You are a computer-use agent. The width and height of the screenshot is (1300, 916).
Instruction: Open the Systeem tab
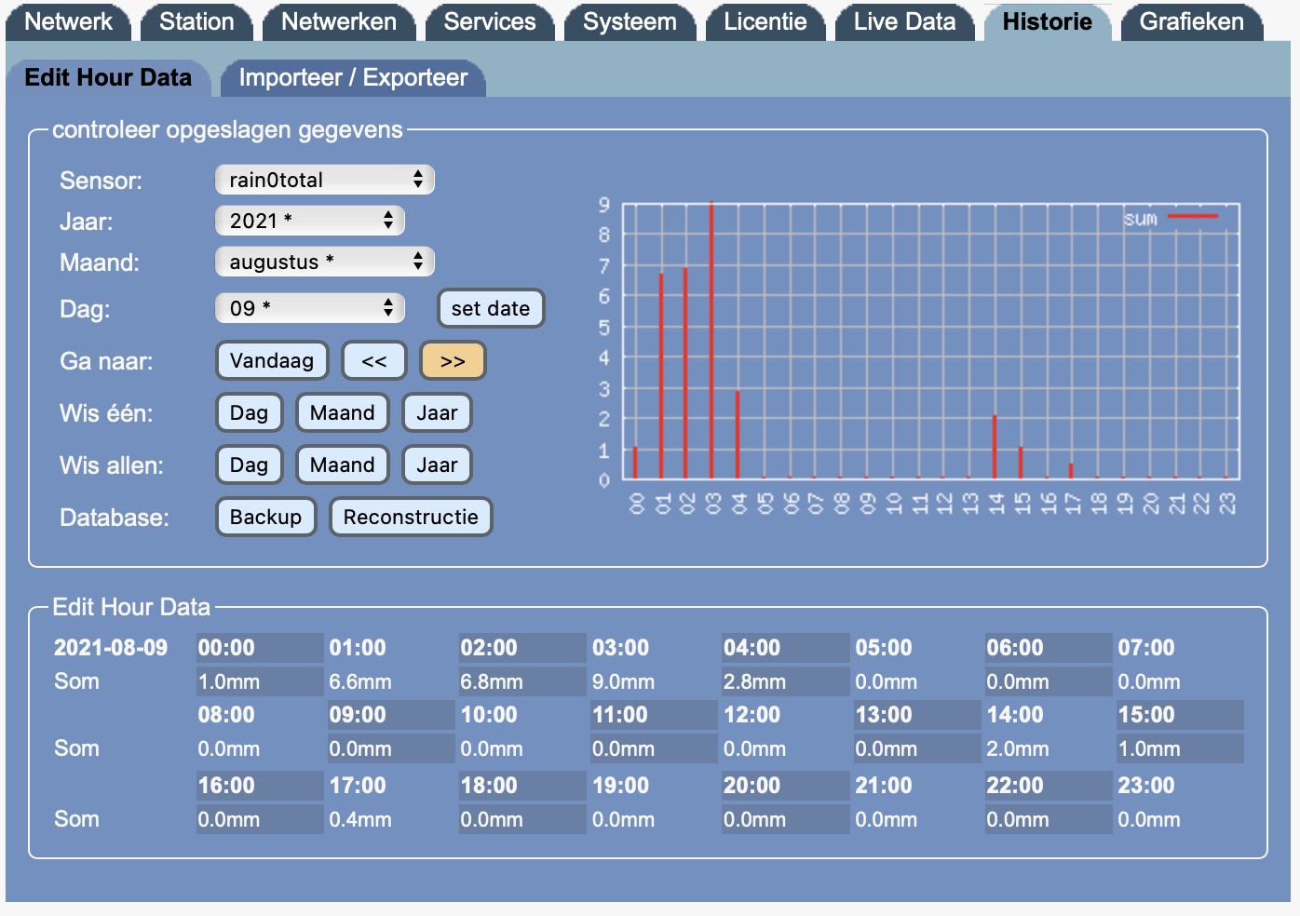pyautogui.click(x=630, y=21)
